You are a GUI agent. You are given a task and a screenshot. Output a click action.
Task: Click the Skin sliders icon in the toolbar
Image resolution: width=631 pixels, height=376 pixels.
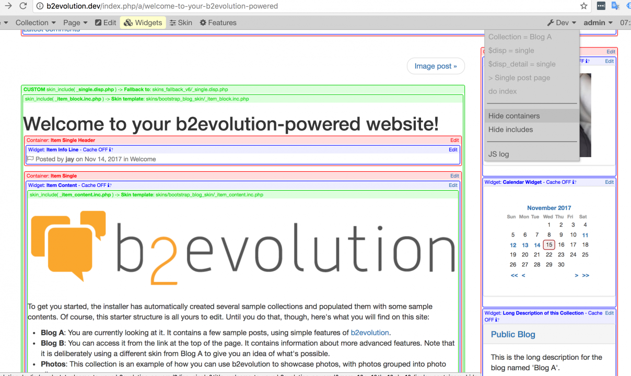(x=173, y=22)
